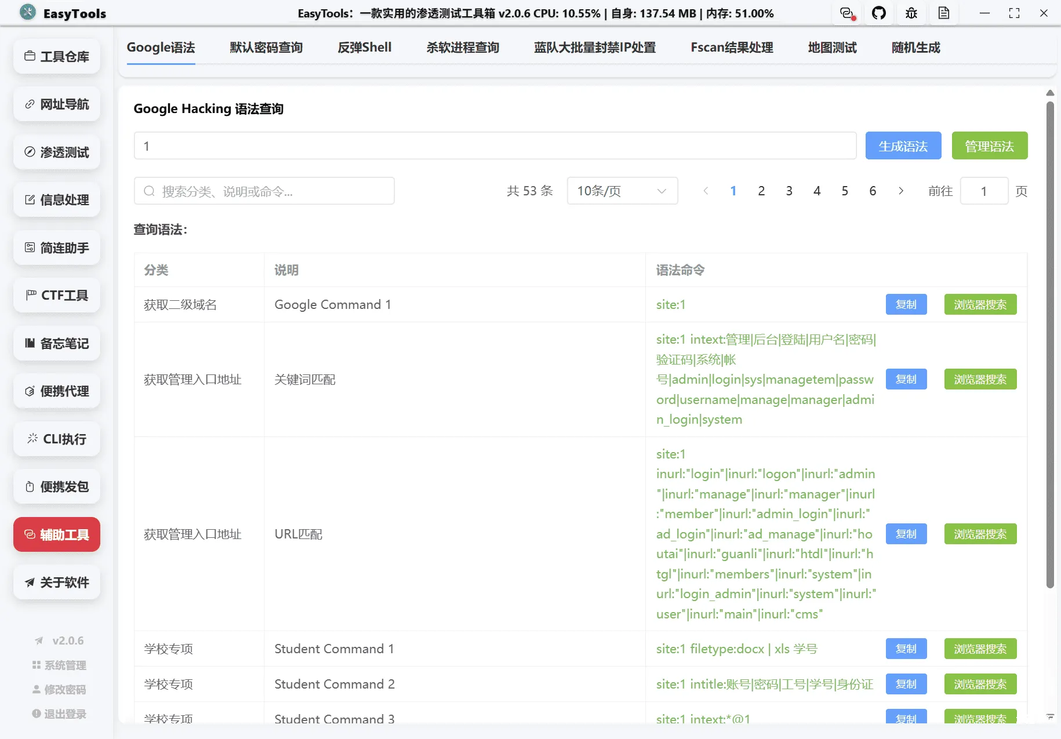Open the CLI执行 tool
The height and width of the screenshot is (739, 1061).
point(56,439)
